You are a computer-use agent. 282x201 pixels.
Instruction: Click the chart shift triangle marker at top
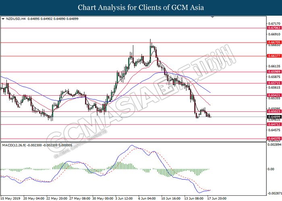(213, 17)
